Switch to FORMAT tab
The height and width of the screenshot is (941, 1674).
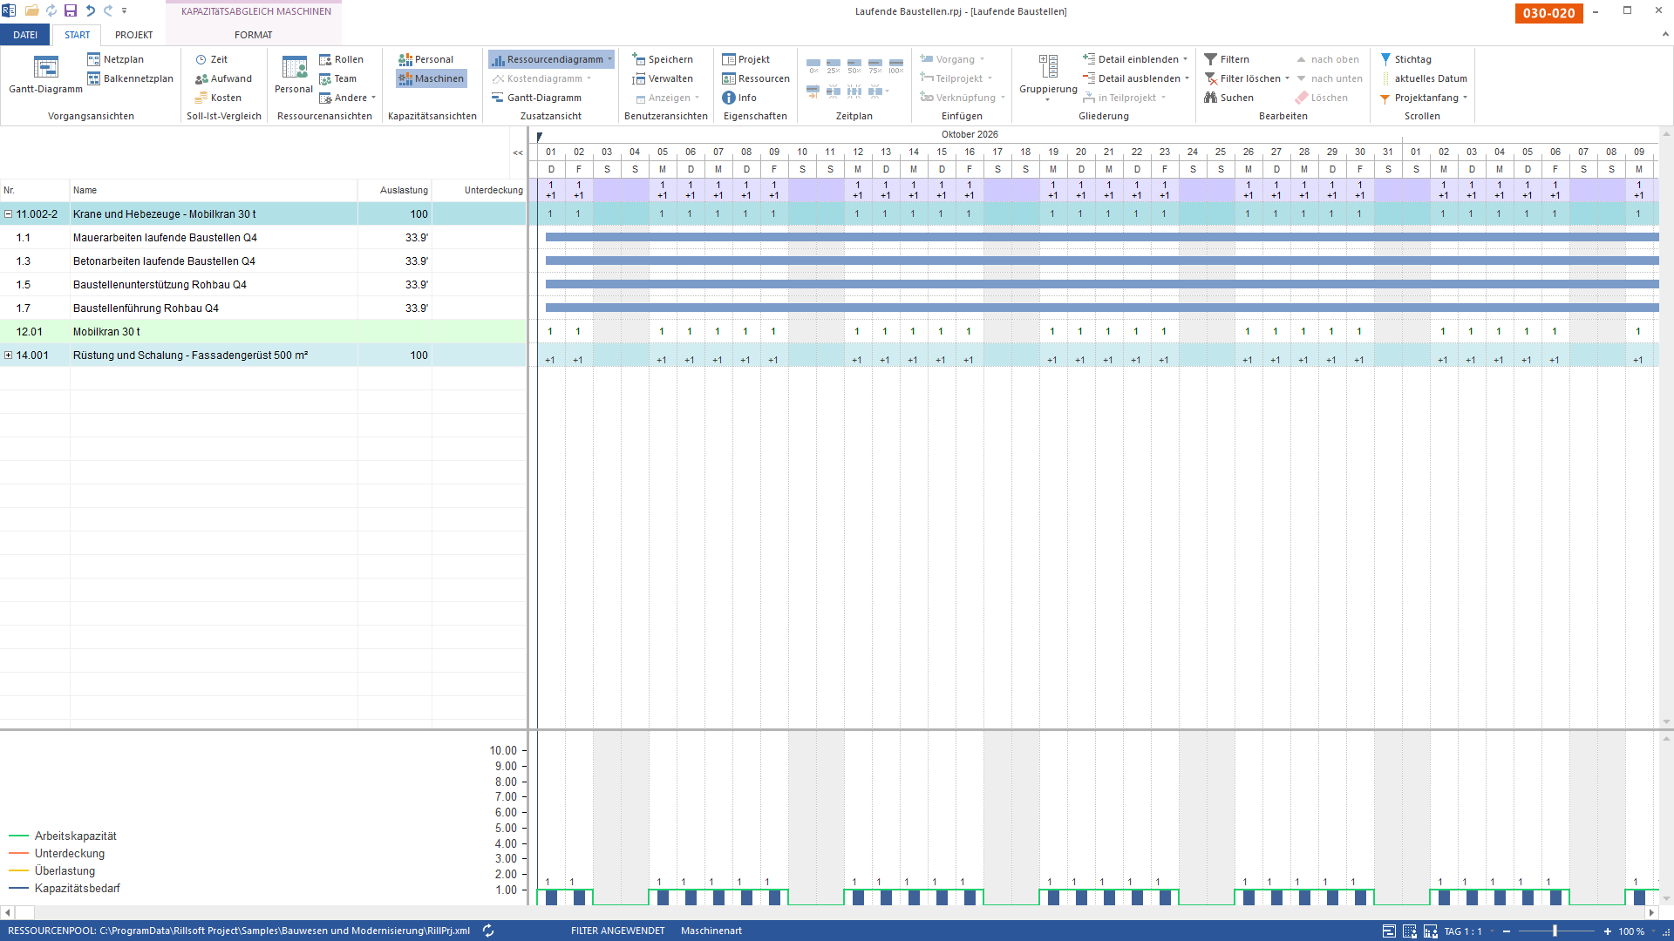pyautogui.click(x=253, y=35)
